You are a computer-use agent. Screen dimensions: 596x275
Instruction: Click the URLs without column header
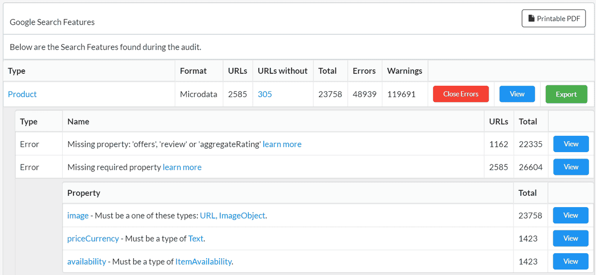click(283, 71)
